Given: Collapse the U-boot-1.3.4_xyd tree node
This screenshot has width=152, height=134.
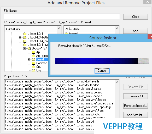Looking at the screenshot, I should tap(20, 45).
